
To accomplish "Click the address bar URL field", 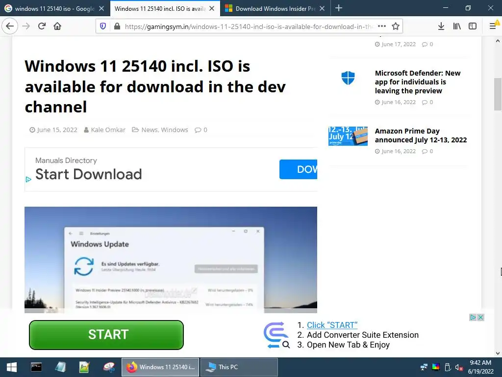I will tap(248, 27).
